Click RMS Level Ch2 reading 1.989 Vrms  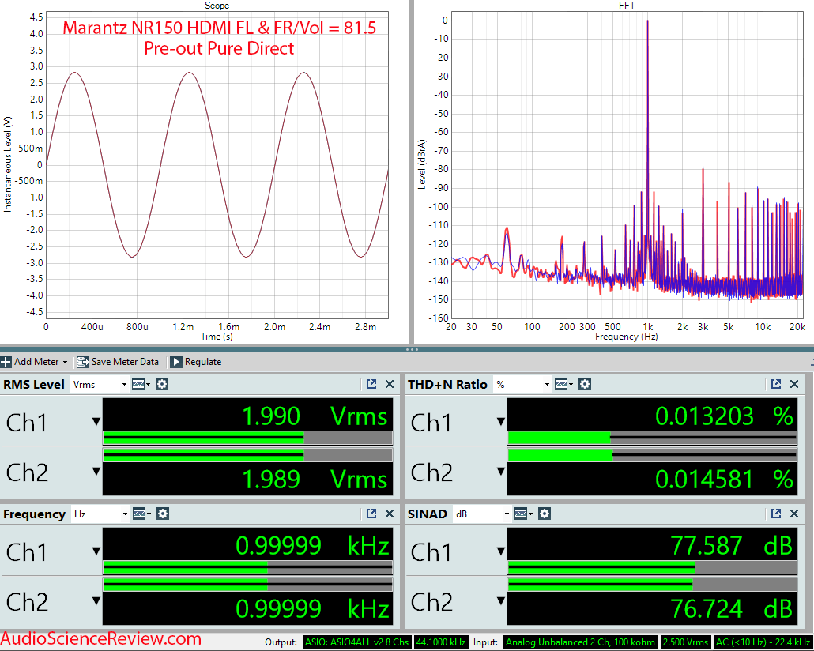coord(315,480)
